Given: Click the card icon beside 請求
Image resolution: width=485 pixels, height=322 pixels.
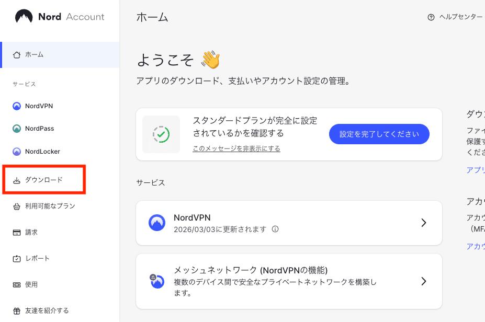Looking at the screenshot, I should pos(17,233).
